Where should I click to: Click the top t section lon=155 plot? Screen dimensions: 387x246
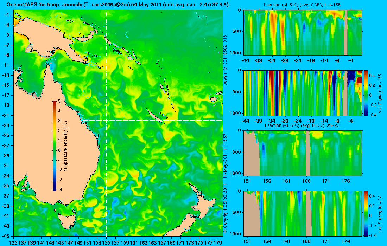(303, 33)
